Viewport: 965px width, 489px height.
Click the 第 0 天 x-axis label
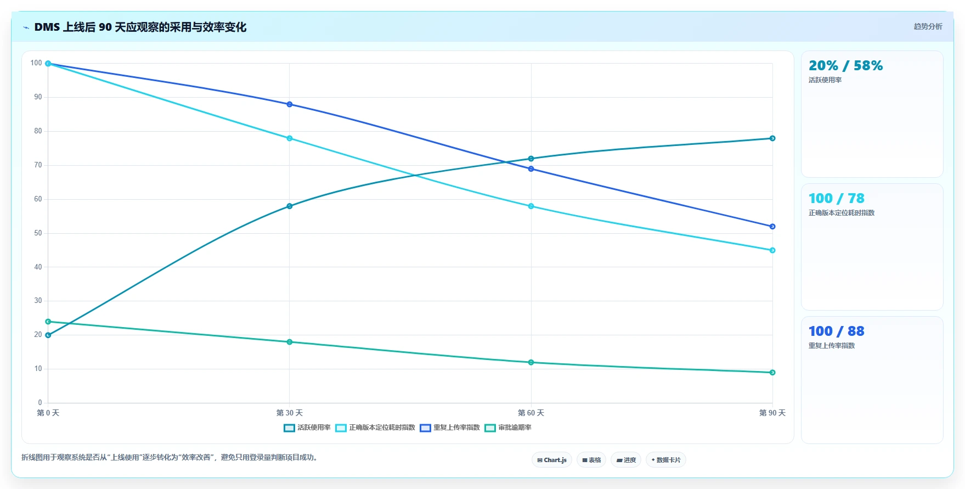click(x=48, y=413)
